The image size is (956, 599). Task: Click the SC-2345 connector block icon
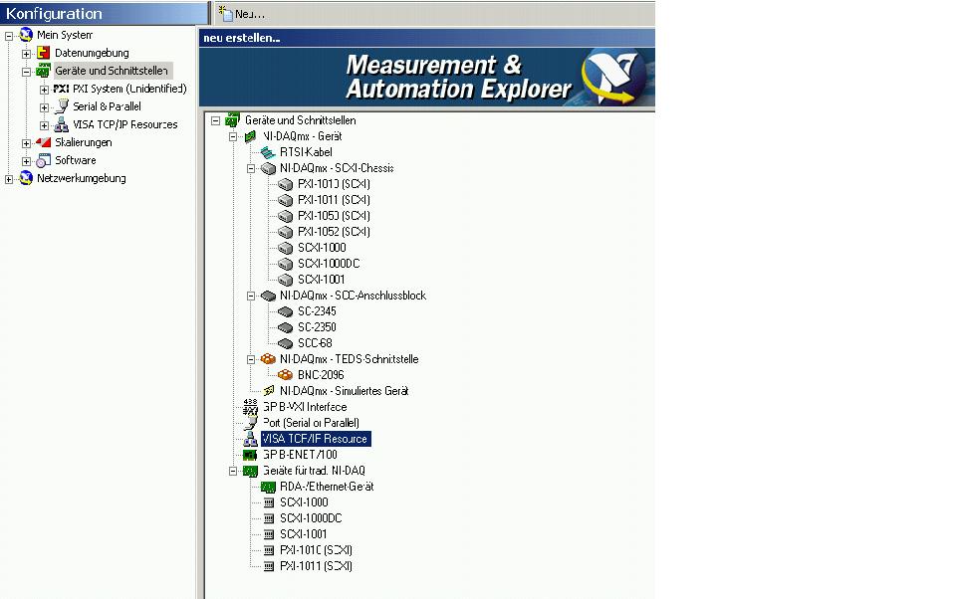286,311
